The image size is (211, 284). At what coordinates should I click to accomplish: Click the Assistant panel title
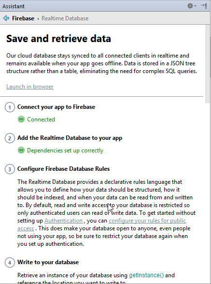[x=14, y=6]
